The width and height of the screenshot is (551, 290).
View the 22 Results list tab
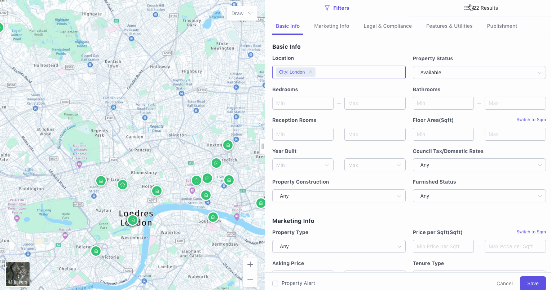pos(481,8)
